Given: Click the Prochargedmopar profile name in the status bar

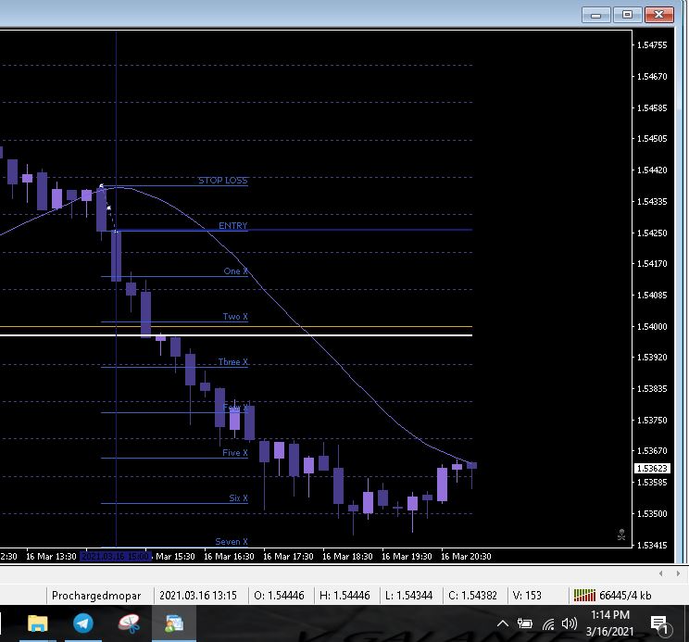Looking at the screenshot, I should click(x=96, y=596).
